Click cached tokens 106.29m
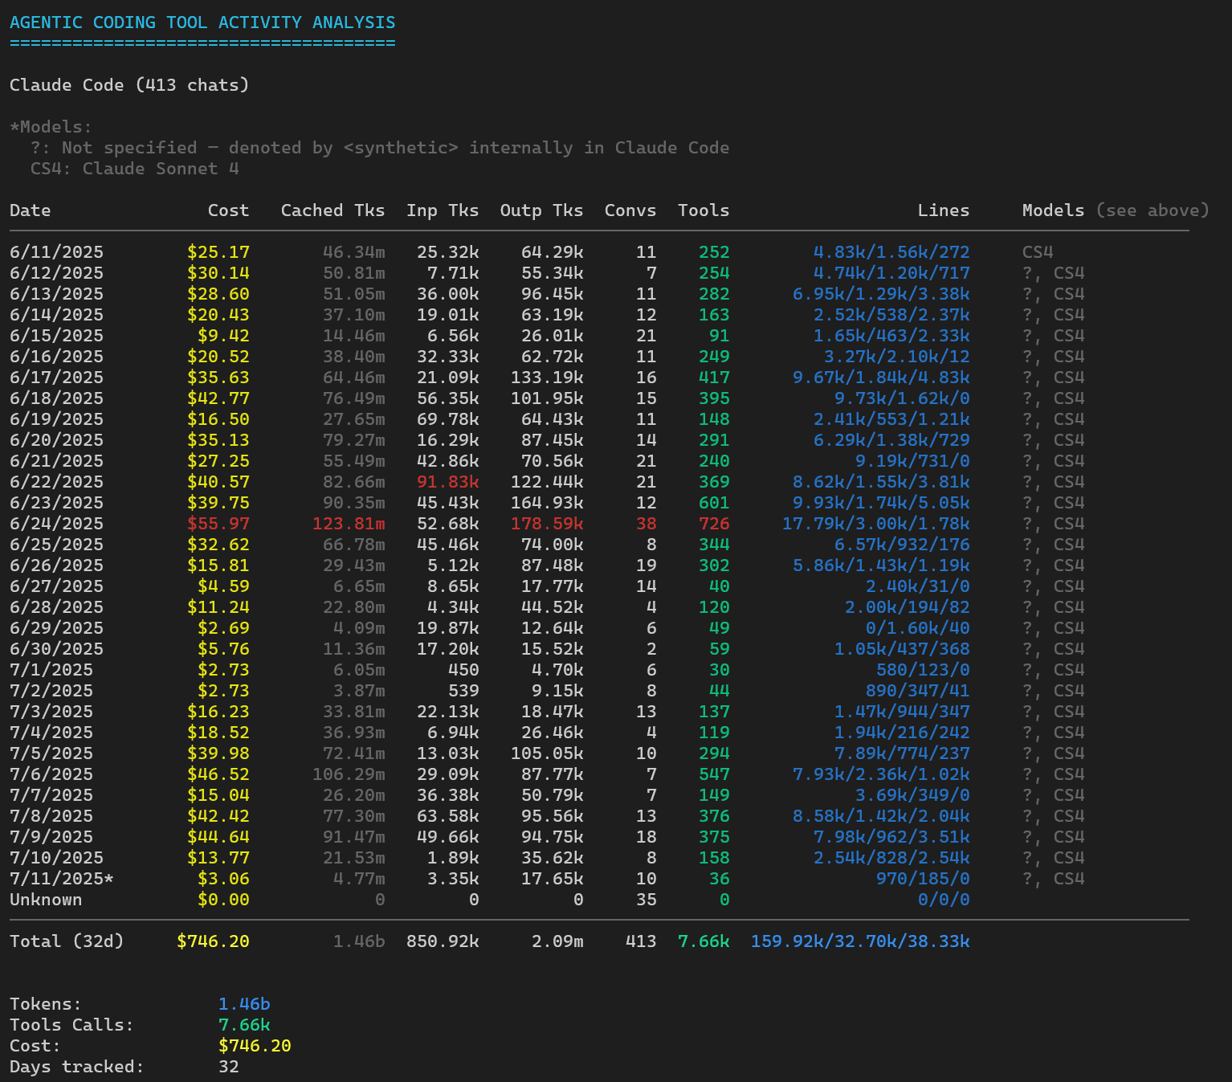Image resolution: width=1232 pixels, height=1082 pixels. (349, 774)
